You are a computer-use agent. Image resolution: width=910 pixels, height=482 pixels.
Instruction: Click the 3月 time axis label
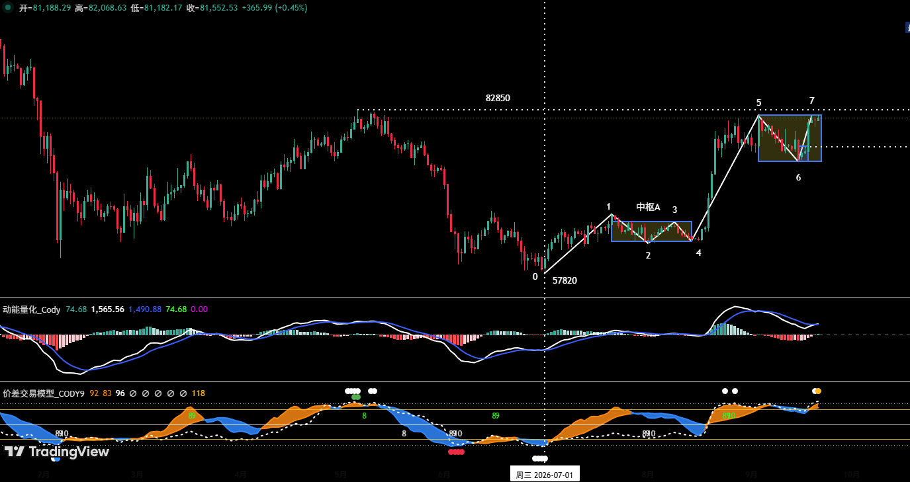pyautogui.click(x=137, y=474)
